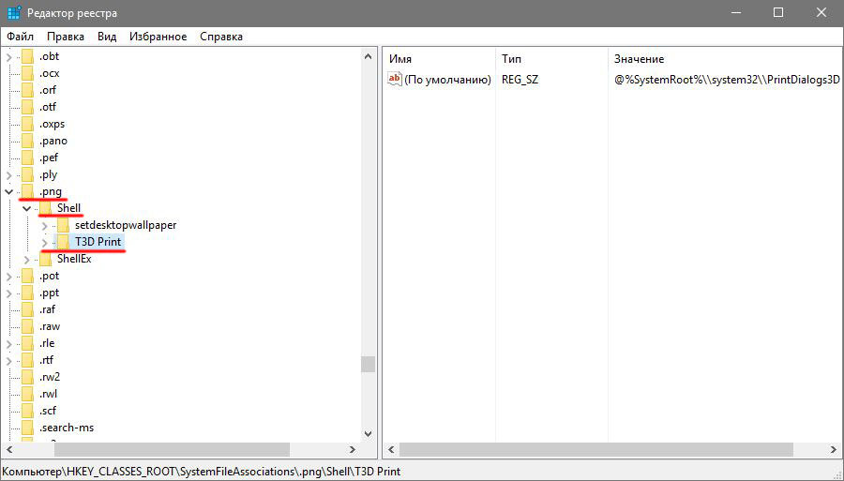The height and width of the screenshot is (481, 844).
Task: Click tree pane scroll up arrow
Action: pos(369,56)
